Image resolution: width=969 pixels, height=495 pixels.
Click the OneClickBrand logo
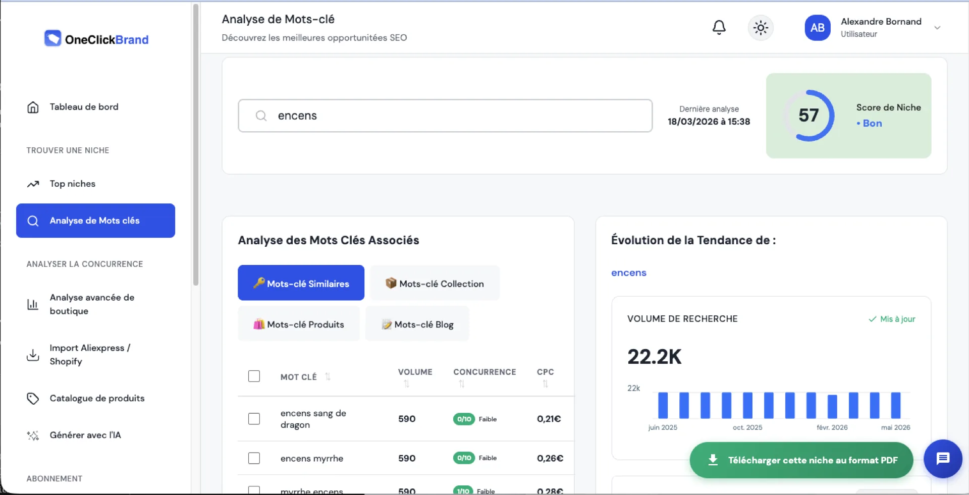(x=96, y=39)
